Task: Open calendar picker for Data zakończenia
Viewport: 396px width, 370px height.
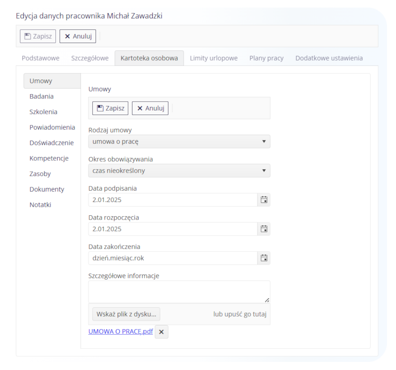Action: [264, 258]
